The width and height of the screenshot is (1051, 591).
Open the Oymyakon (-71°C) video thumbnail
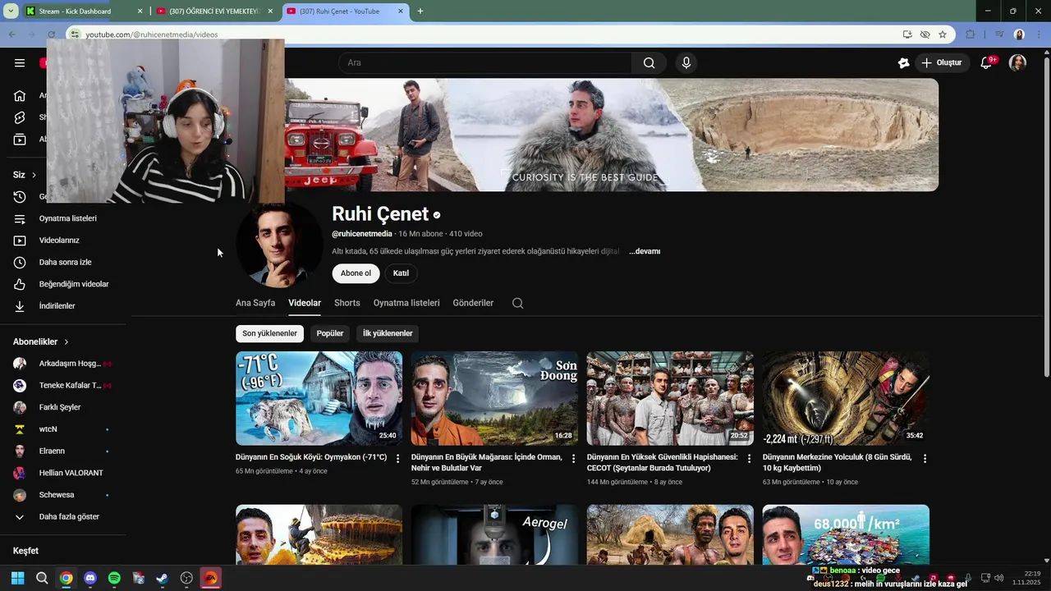coord(319,398)
